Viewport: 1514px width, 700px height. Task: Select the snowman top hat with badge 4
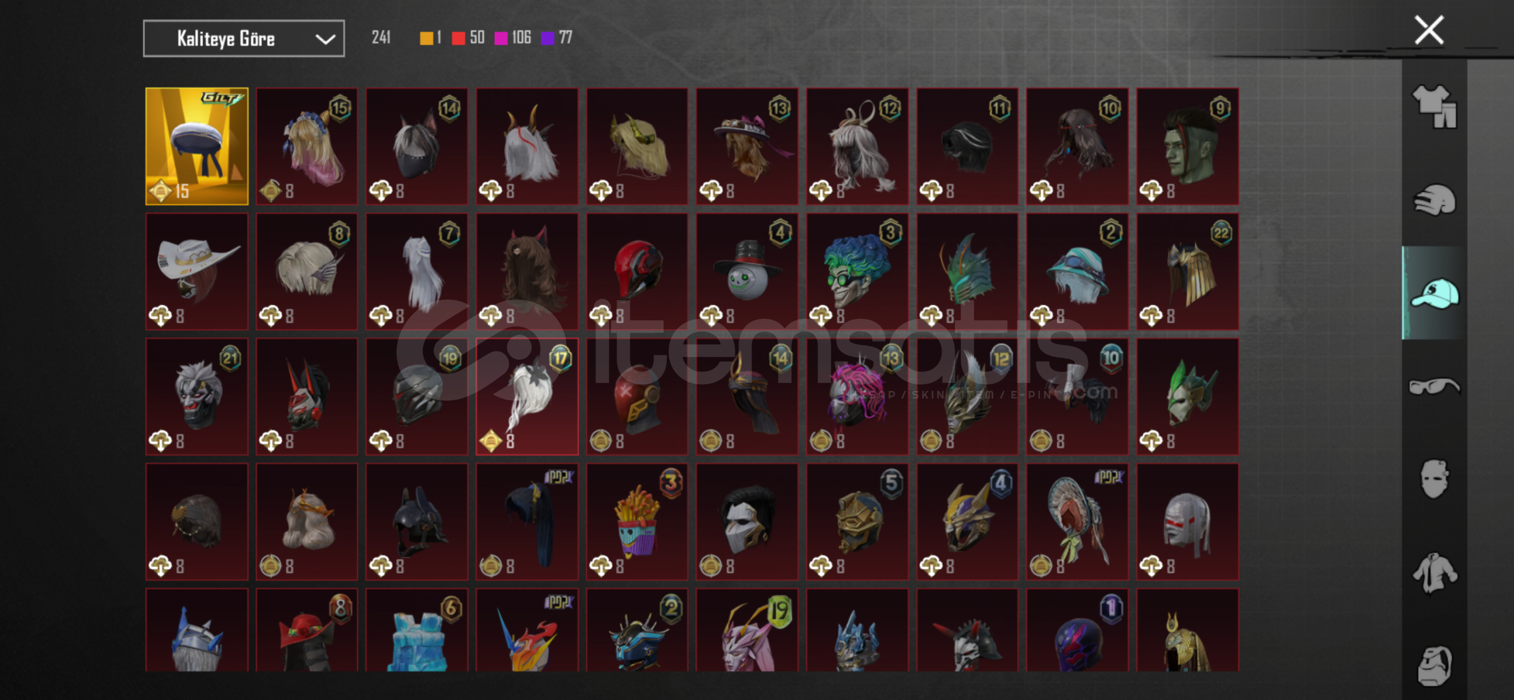(x=747, y=272)
